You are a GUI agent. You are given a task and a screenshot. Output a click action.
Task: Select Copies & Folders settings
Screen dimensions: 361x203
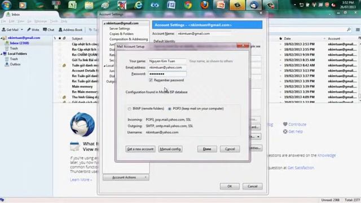tap(122, 34)
